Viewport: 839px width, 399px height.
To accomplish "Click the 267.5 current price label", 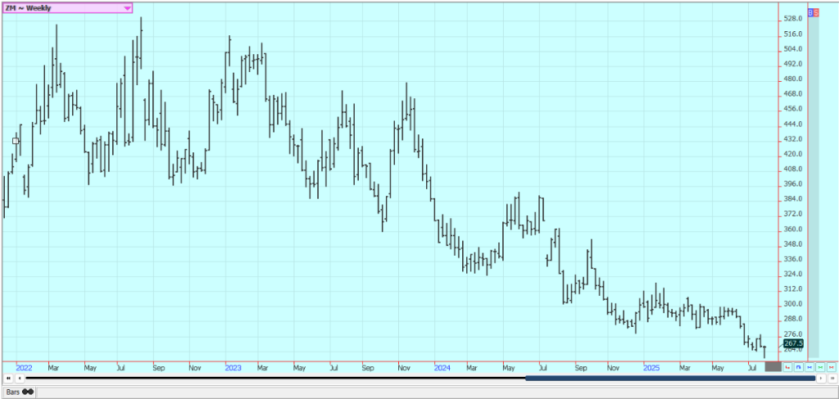I will [793, 343].
